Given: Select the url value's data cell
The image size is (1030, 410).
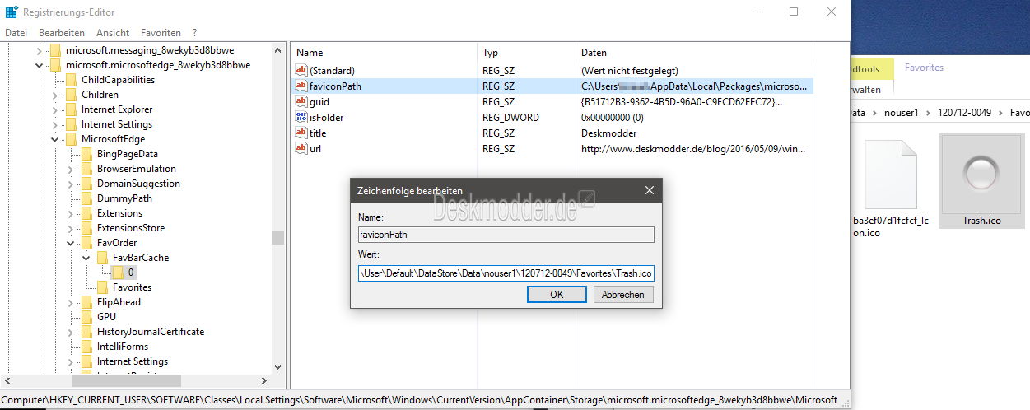Looking at the screenshot, I should click(693, 149).
